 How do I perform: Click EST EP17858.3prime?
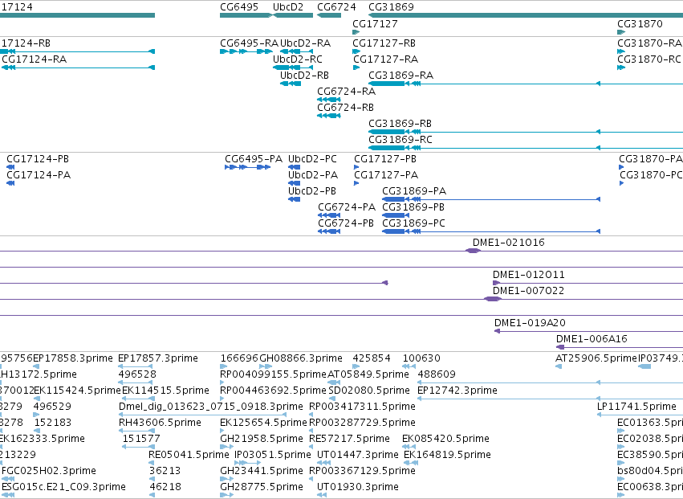coord(73,358)
